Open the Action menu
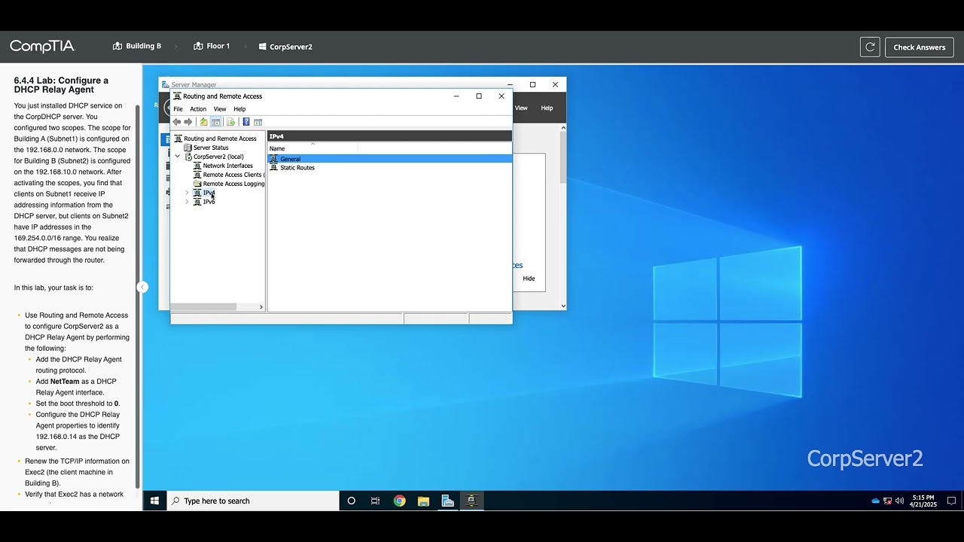 (x=198, y=109)
